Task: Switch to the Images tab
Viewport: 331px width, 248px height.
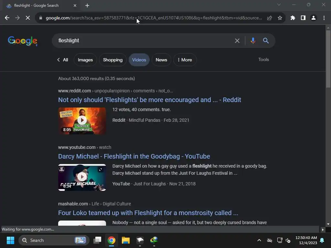Action: pyautogui.click(x=85, y=60)
